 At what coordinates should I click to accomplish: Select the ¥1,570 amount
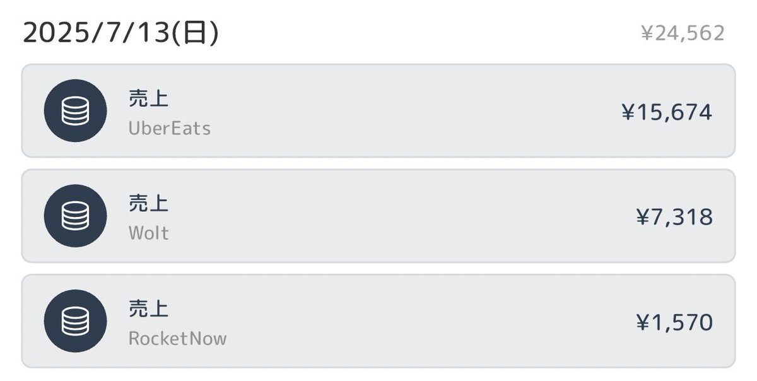pyautogui.click(x=674, y=323)
